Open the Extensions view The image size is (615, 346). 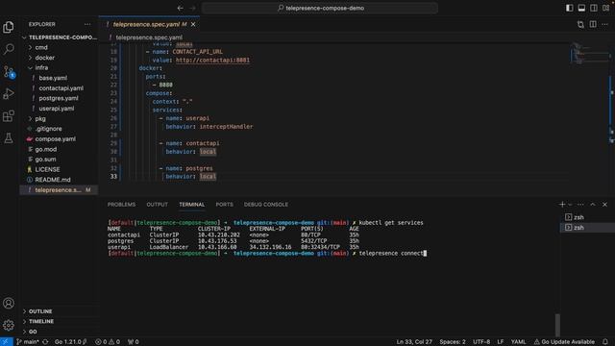tap(9, 116)
